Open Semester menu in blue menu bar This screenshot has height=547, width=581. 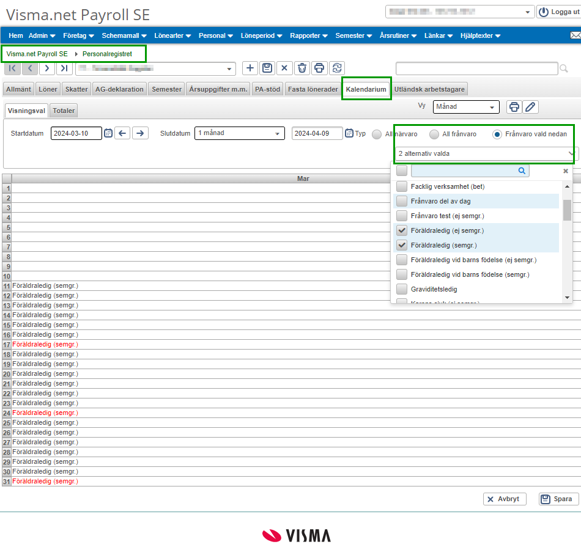coord(353,35)
